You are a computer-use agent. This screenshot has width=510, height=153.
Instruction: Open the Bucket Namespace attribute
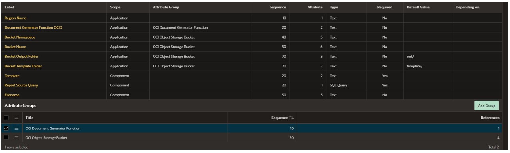pyautogui.click(x=18, y=37)
